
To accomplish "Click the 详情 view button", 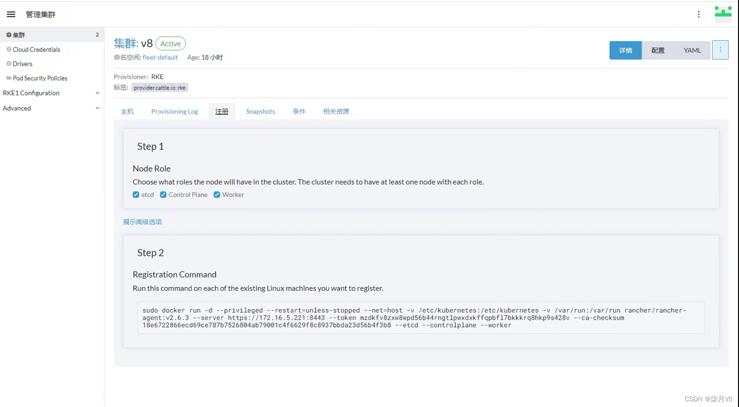I will point(626,51).
